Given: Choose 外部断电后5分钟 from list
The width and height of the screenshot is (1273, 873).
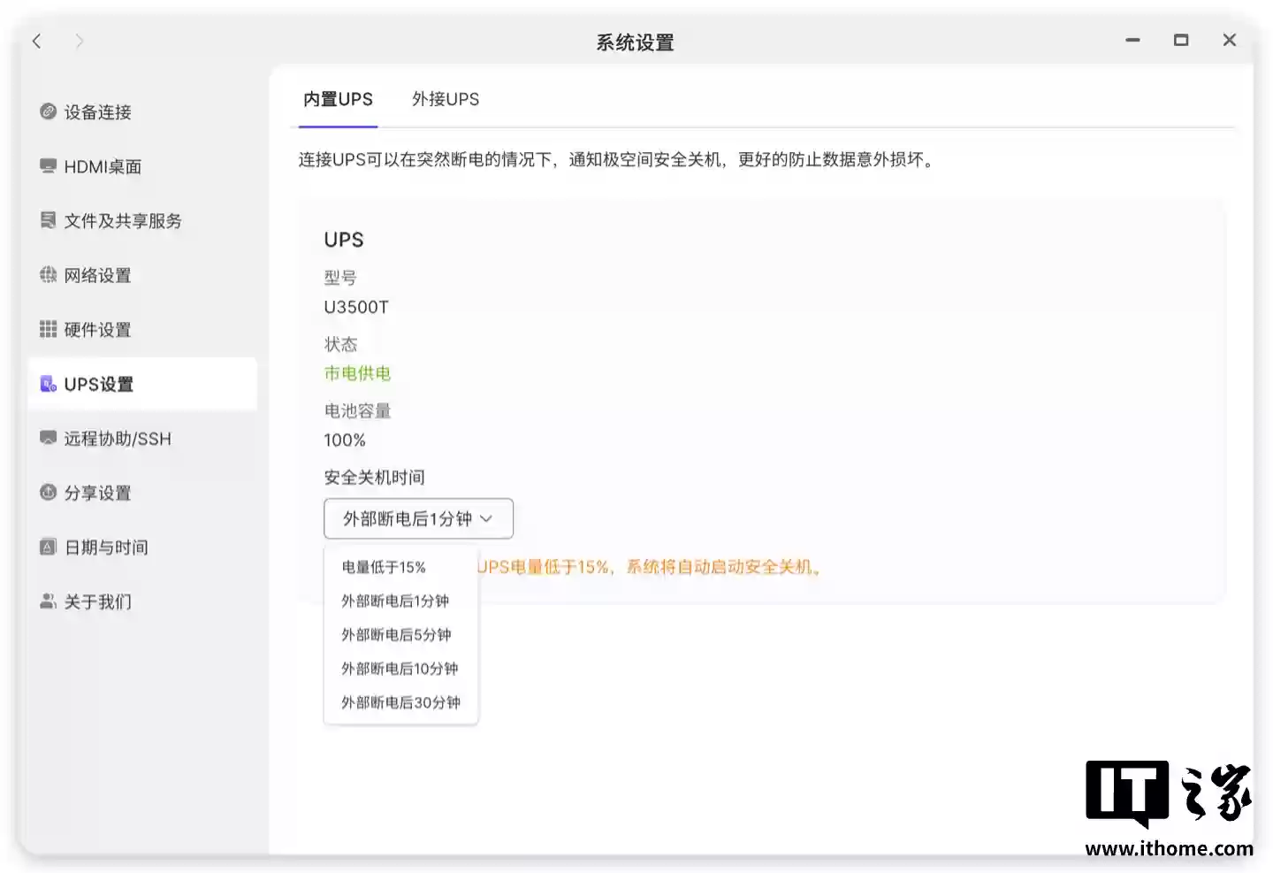Looking at the screenshot, I should pyautogui.click(x=396, y=635).
